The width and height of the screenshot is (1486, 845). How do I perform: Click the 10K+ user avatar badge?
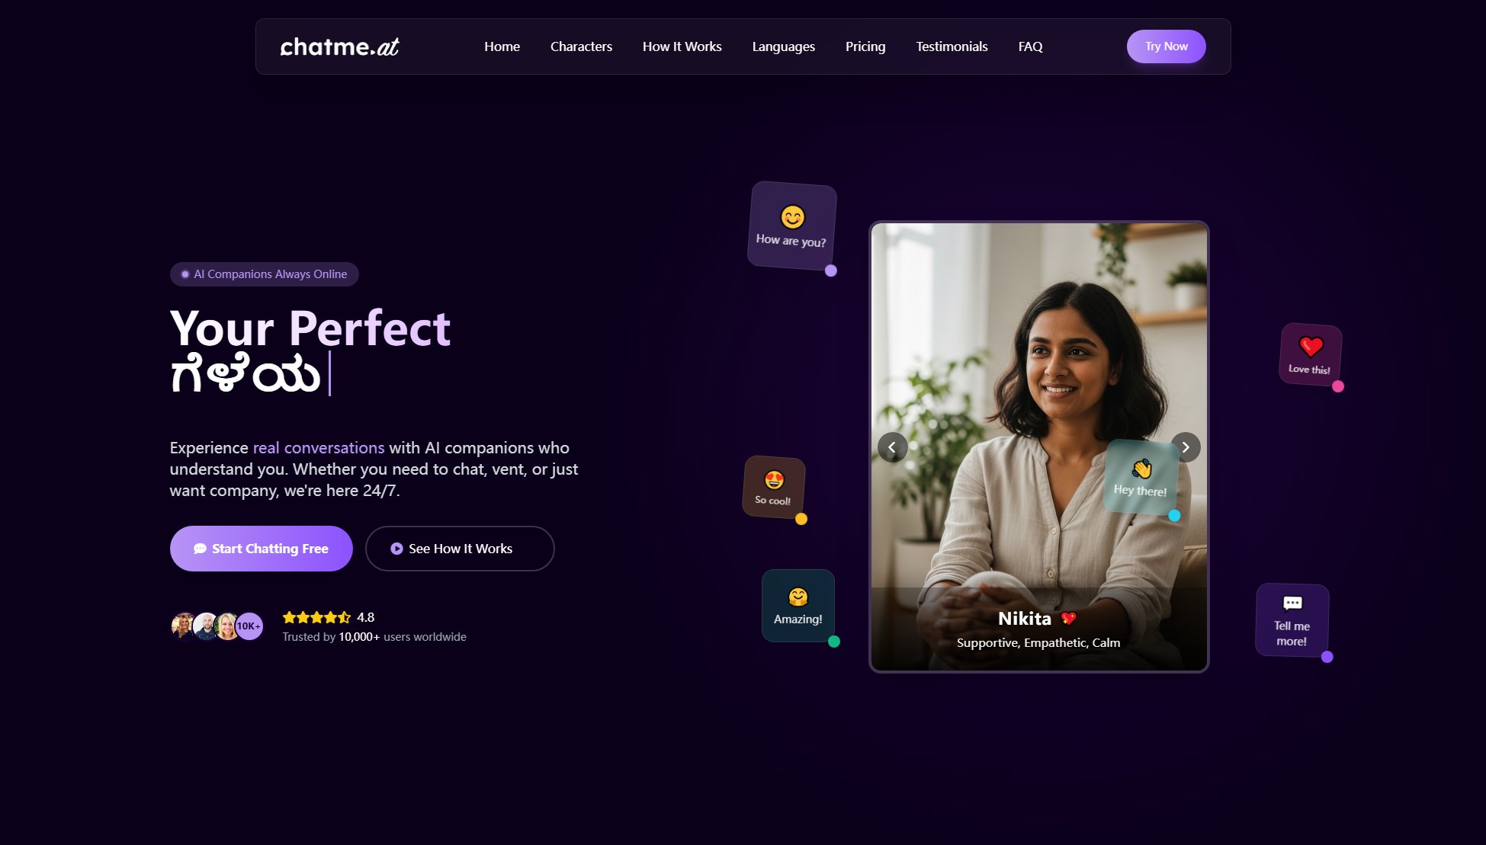coord(249,626)
